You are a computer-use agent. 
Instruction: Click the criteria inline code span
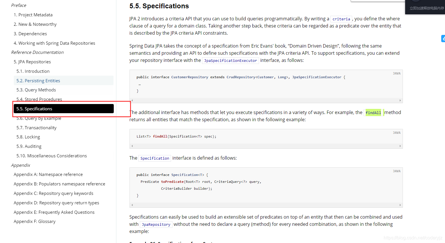(x=341, y=19)
